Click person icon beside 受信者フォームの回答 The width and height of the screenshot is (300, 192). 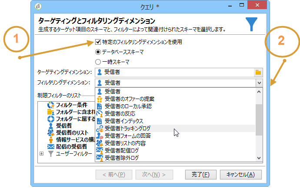[x=100, y=136]
